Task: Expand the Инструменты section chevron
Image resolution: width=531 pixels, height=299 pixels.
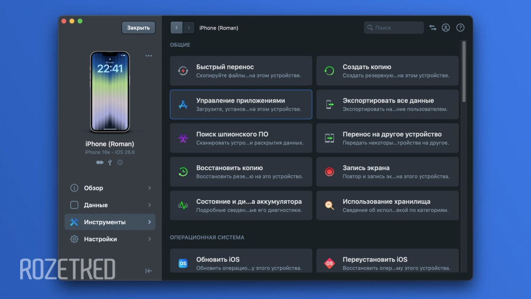Action: click(149, 222)
